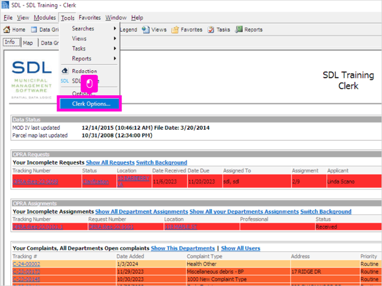Click Show This Departments link

(183, 248)
